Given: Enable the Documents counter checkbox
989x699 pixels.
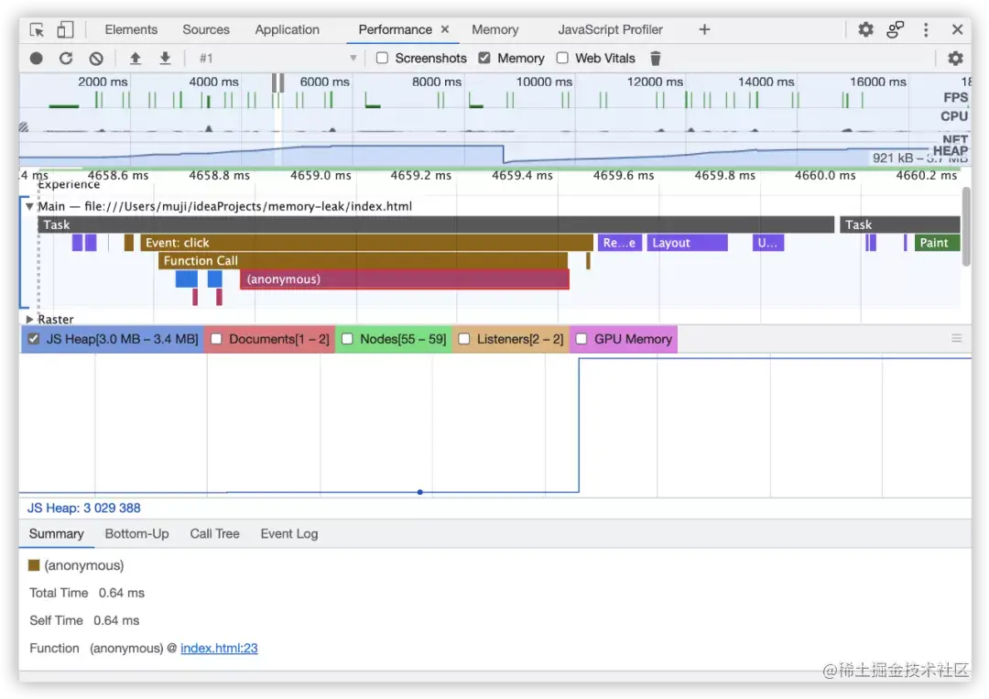Looking at the screenshot, I should pos(216,339).
